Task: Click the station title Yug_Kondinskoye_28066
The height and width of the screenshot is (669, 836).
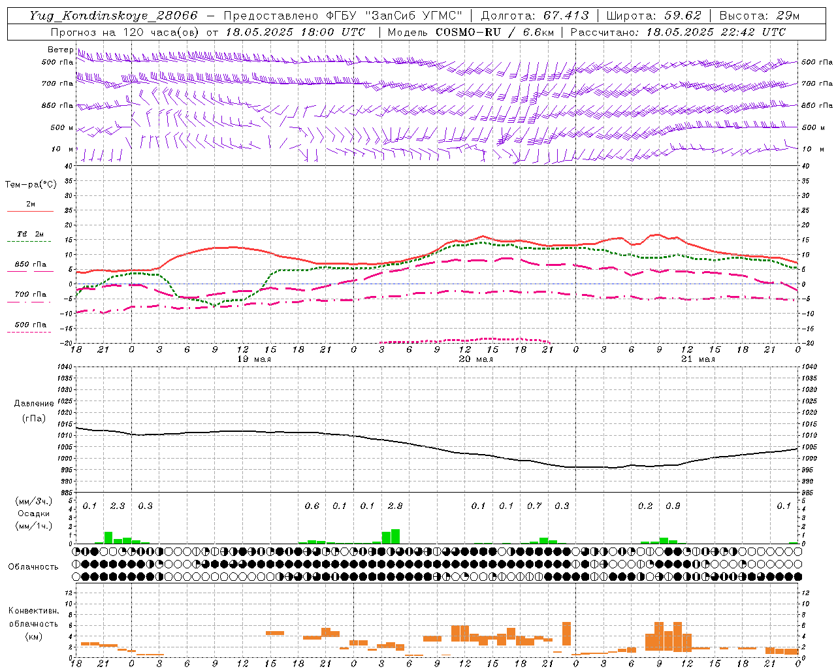Action: pos(113,16)
